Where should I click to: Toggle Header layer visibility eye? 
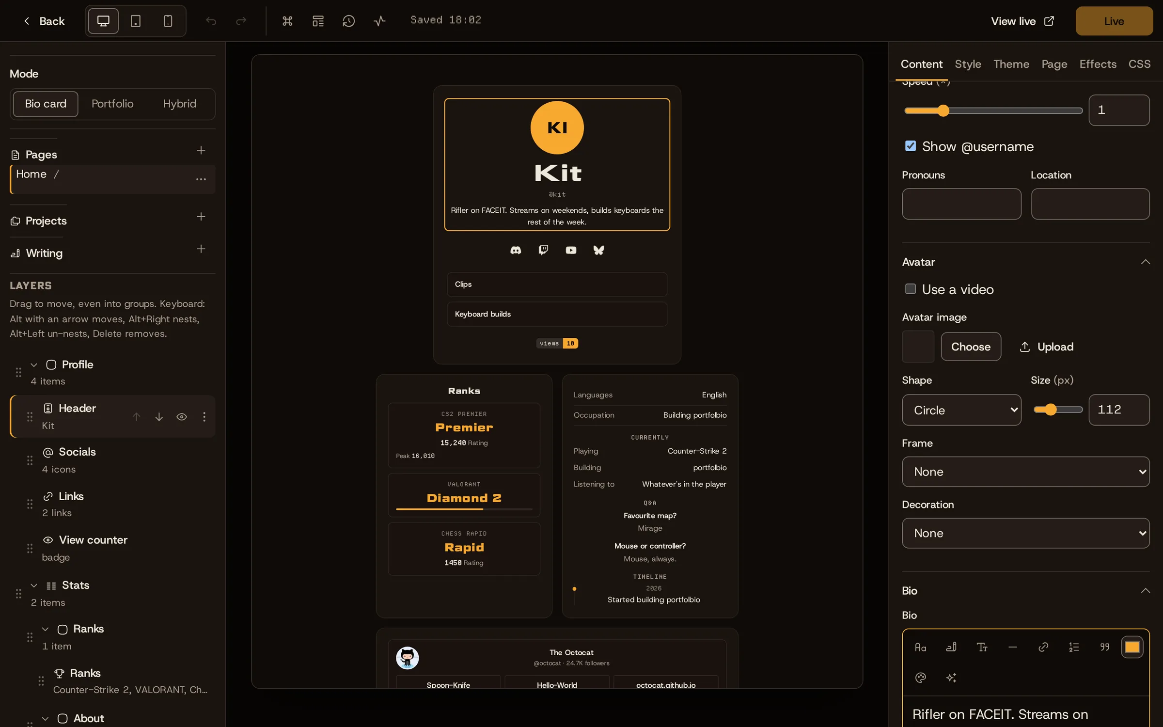point(182,417)
